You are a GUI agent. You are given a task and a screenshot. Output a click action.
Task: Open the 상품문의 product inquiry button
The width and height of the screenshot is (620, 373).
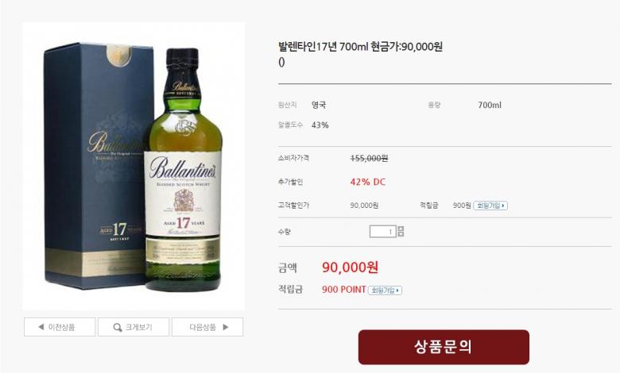[x=444, y=347]
